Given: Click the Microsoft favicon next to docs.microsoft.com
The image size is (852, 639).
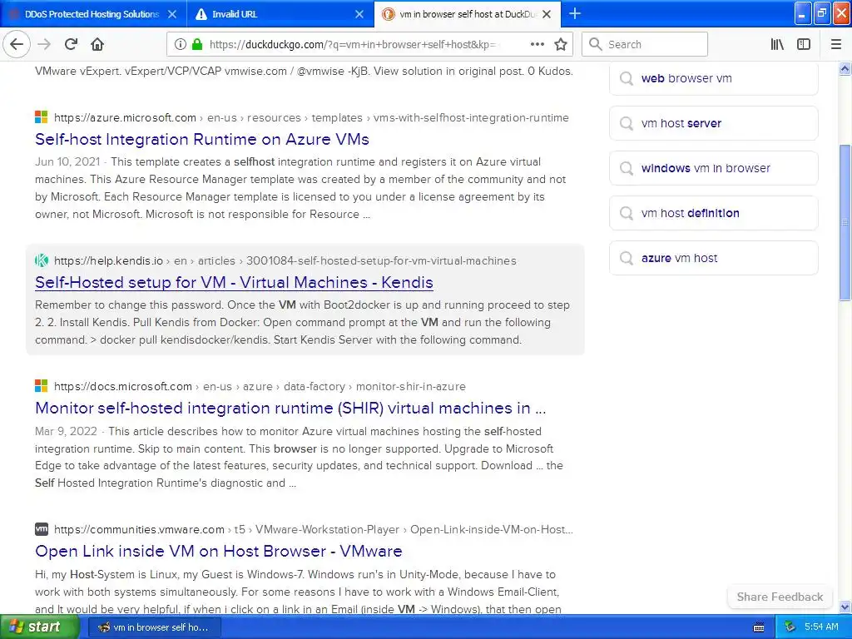Looking at the screenshot, I should click(x=42, y=386).
